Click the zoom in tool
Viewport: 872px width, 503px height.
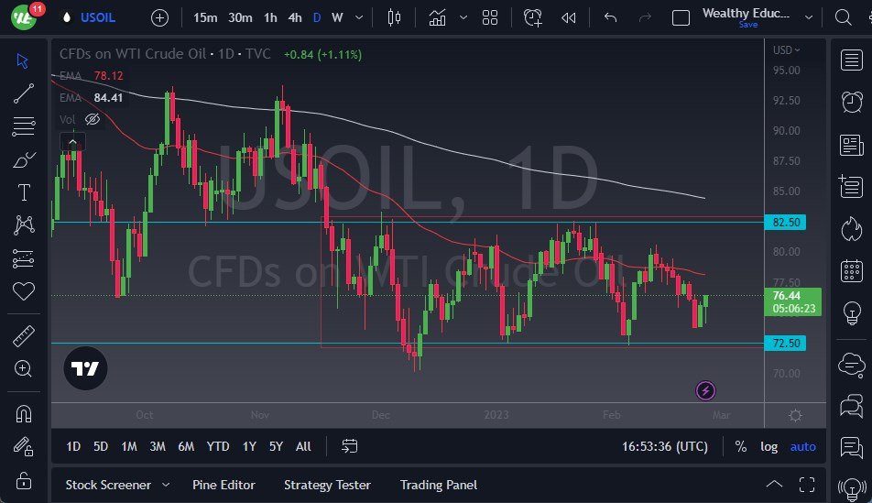coord(24,368)
